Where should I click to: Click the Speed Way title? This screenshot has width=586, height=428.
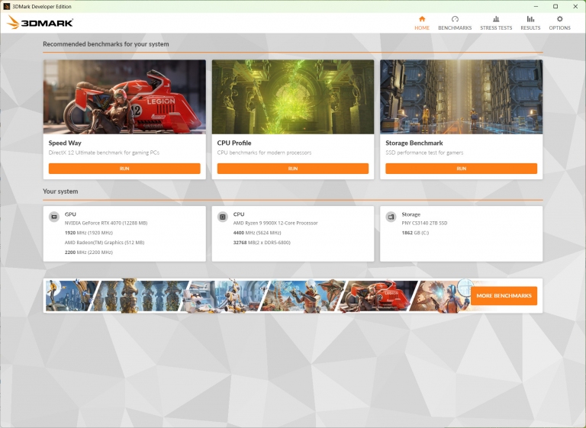[65, 143]
